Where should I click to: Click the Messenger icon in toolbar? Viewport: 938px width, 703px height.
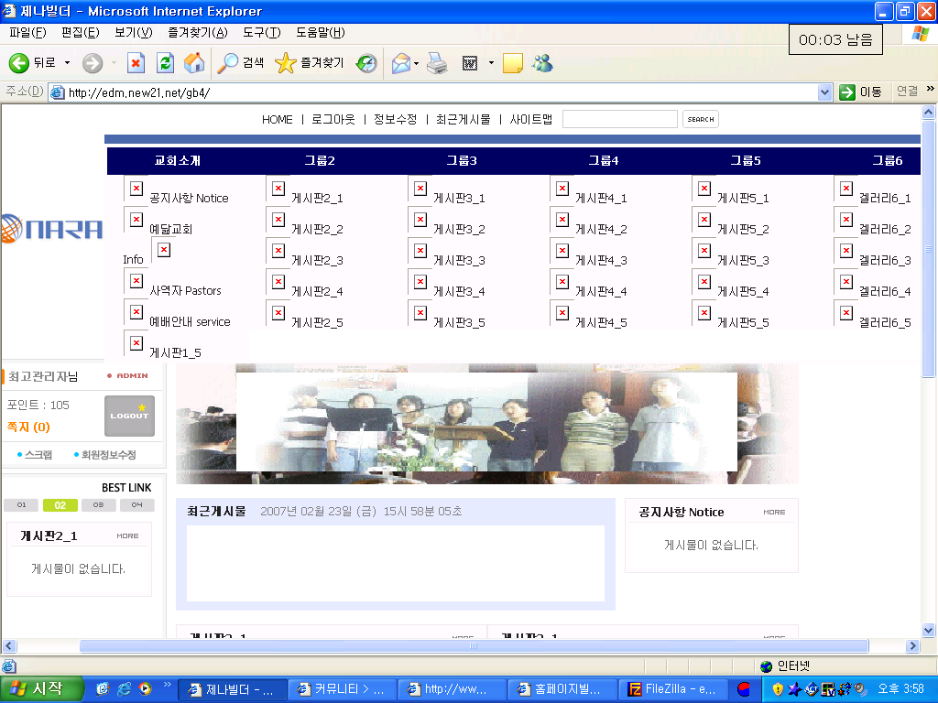[542, 63]
